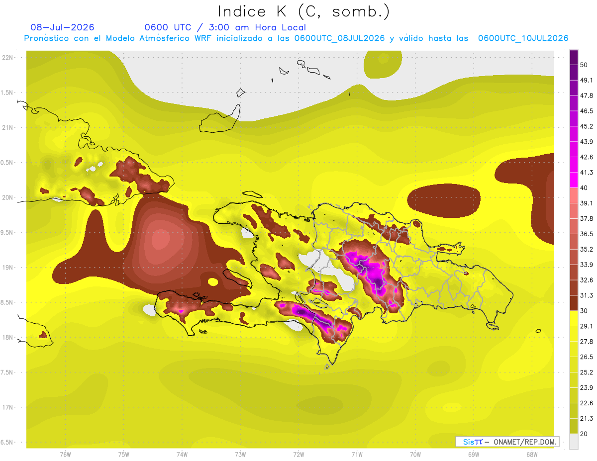Click the "73W" longitude label

240,454
